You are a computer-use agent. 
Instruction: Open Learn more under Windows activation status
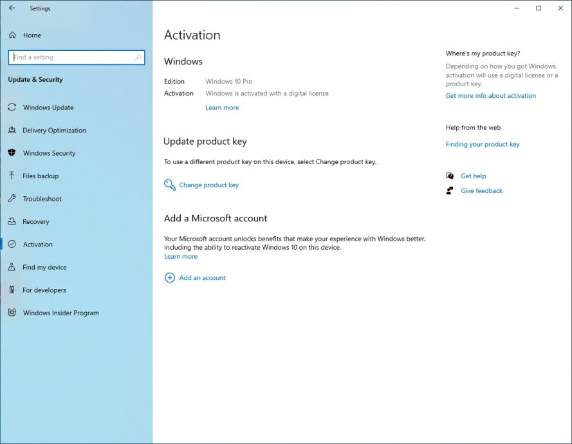coord(222,108)
